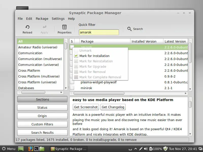203x152 pixels.
Task: Click the tray up-arrow icon
Action: pyautogui.click(x=136, y=149)
